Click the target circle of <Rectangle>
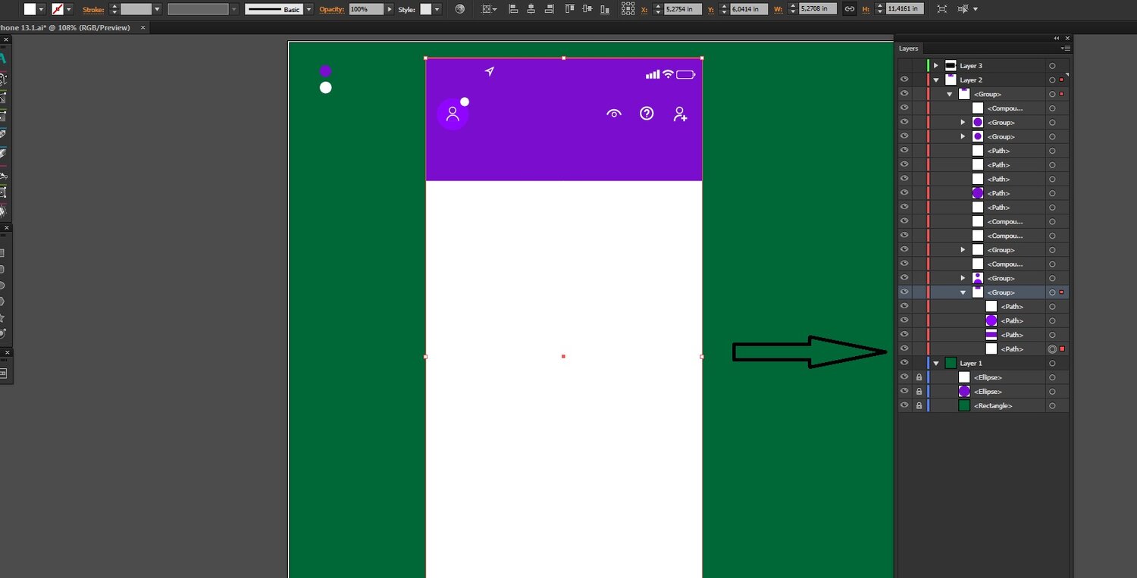The height and width of the screenshot is (578, 1137). [1052, 406]
